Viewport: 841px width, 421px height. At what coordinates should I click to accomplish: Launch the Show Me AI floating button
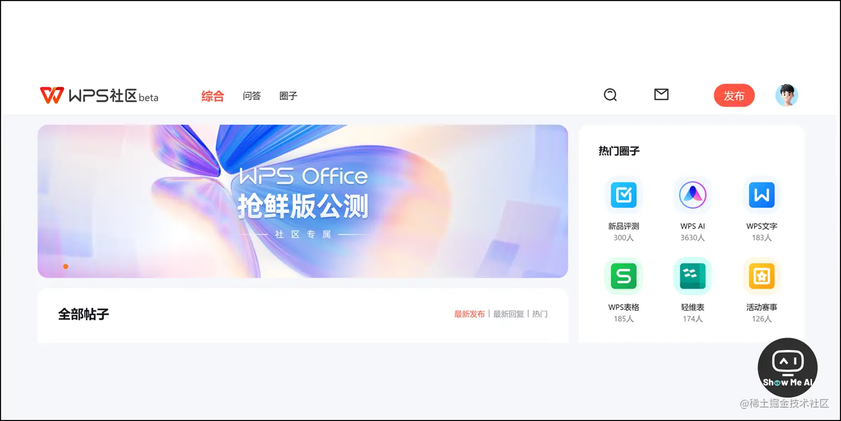pos(788,368)
